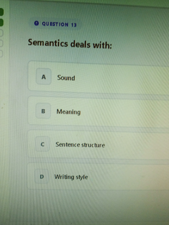169x225 pixels.
Task: Click blank space in option A card
Action: 120,77
